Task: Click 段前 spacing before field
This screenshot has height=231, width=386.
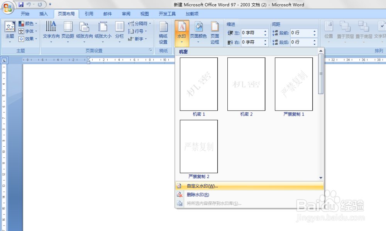Action: coord(301,33)
